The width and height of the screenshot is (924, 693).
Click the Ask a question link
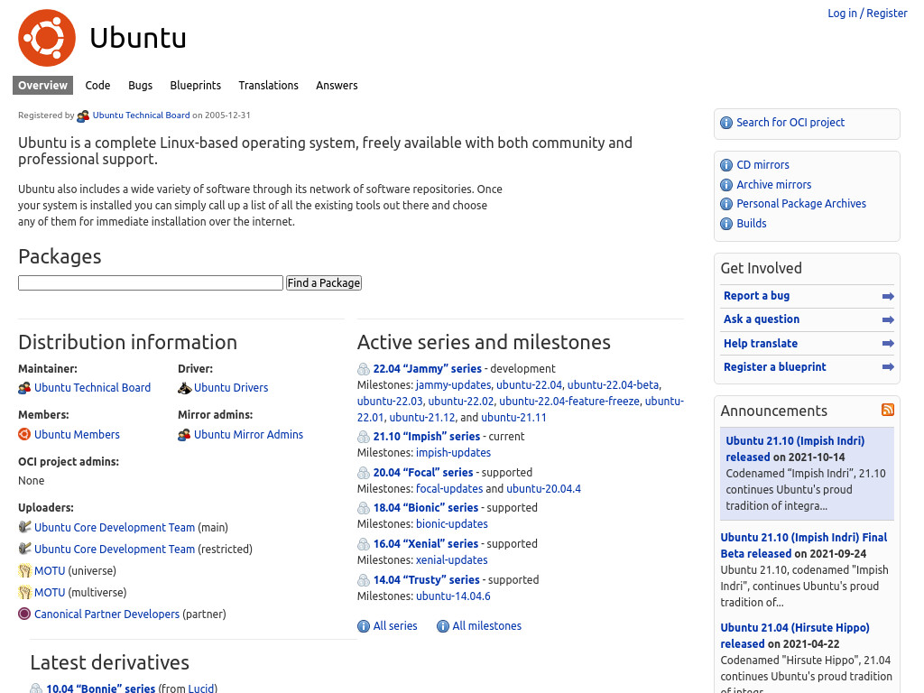point(762,319)
